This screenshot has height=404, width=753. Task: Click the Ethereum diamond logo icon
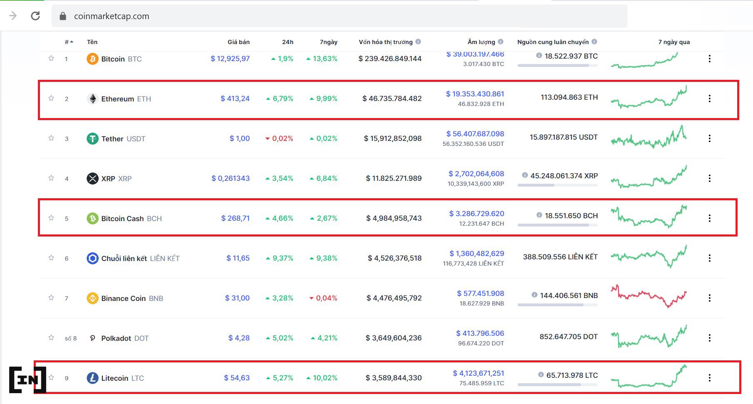click(x=92, y=99)
